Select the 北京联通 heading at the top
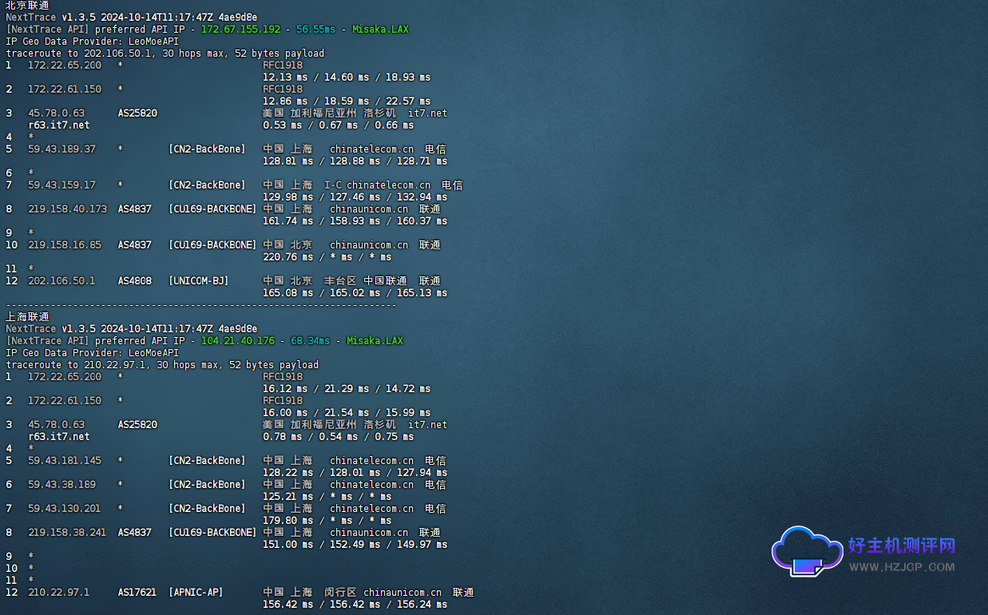 [27, 6]
